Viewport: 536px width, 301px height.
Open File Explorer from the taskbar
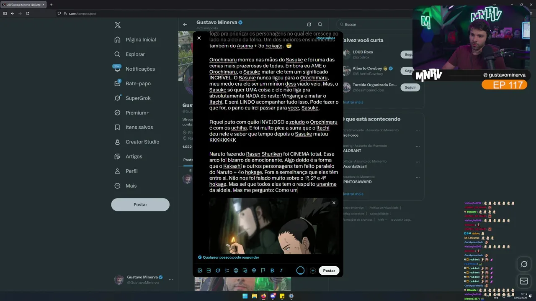click(254, 296)
